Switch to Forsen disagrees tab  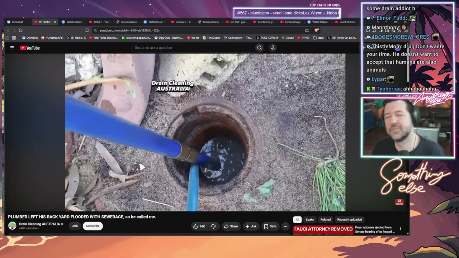[290, 22]
